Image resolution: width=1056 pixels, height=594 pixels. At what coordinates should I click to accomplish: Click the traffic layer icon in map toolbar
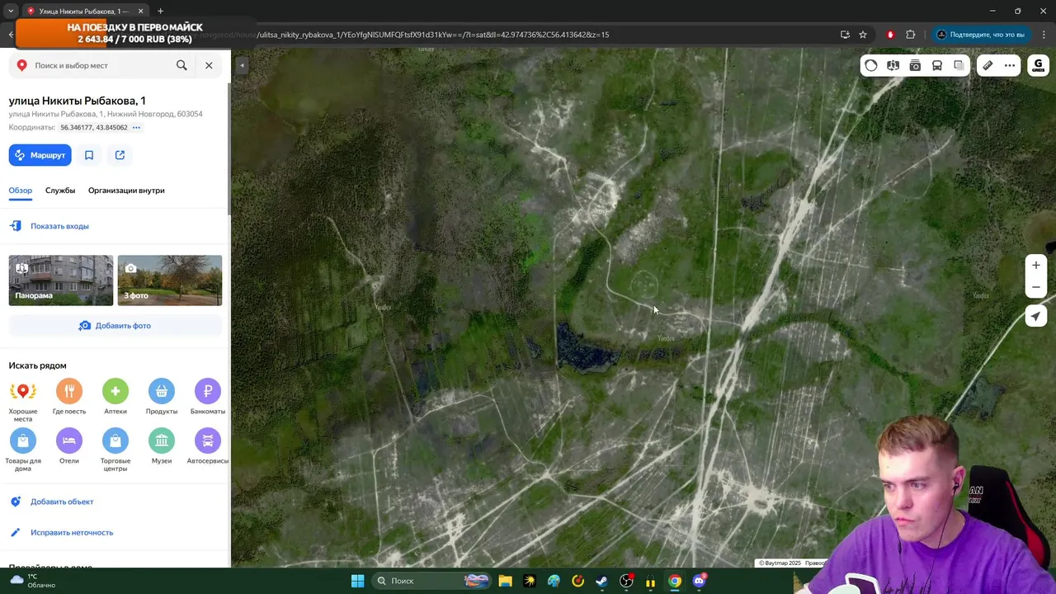(871, 65)
